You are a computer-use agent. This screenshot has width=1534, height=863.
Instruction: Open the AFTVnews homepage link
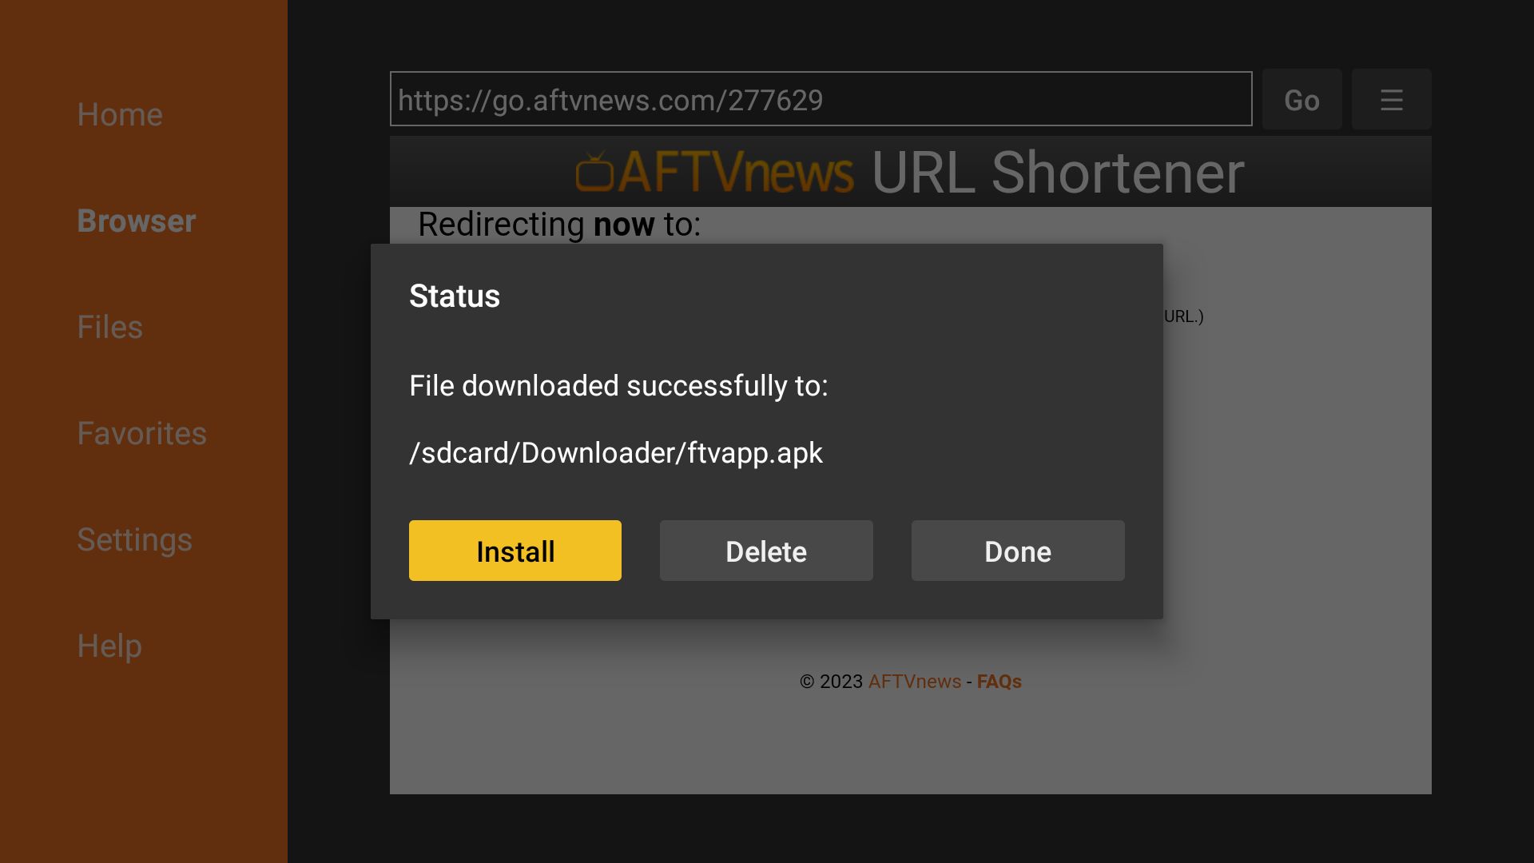coord(914,682)
